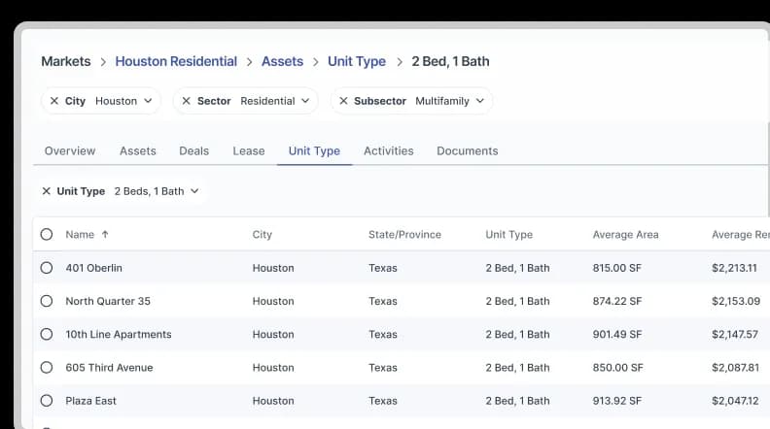Screen dimensions: 770x429
Task: Select the 401 Oberlin row radio button
Action: [47, 268]
